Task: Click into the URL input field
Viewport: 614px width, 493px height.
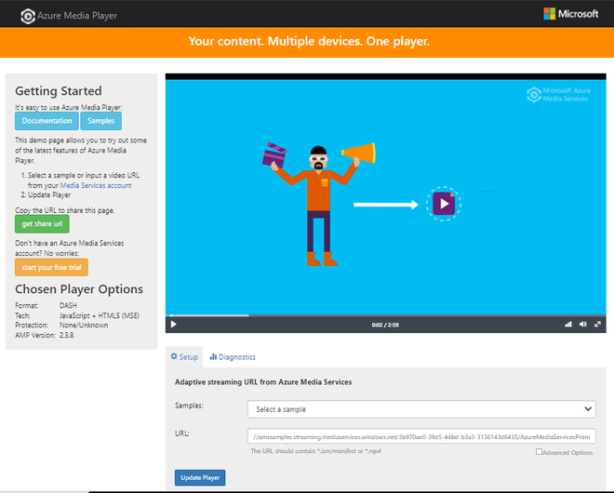Action: [421, 436]
